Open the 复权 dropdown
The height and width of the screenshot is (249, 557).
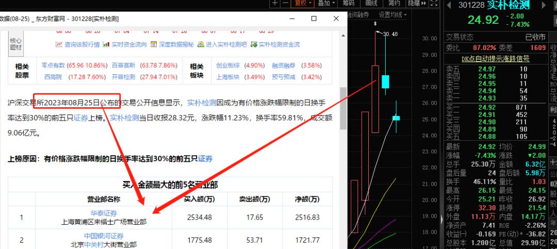tap(302, 3)
